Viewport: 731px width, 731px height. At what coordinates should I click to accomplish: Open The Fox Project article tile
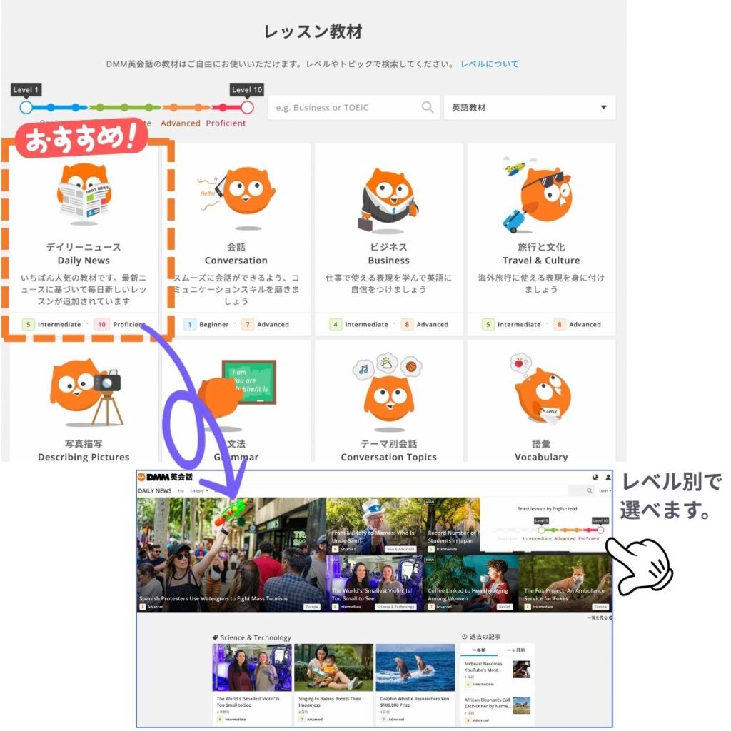click(565, 583)
